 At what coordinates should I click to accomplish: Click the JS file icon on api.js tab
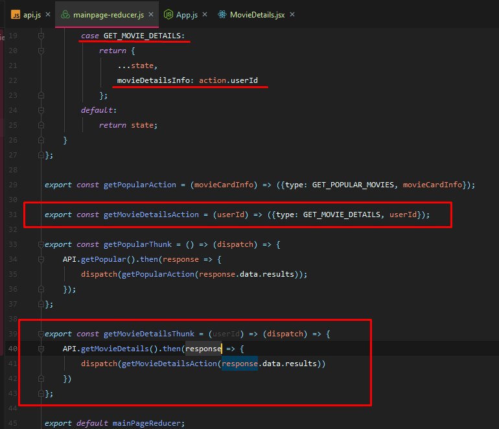16,15
